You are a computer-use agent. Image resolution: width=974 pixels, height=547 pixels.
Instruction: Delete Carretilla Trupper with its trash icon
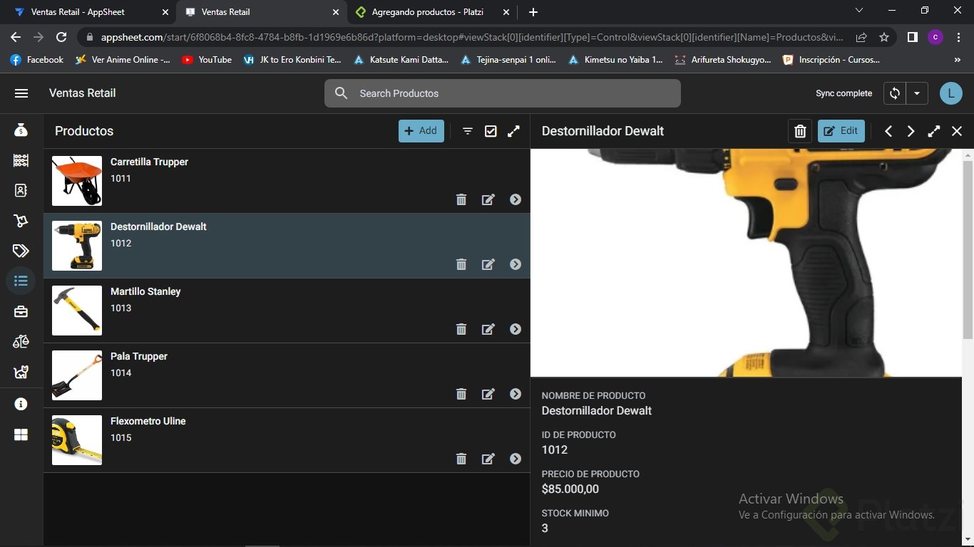pos(461,199)
